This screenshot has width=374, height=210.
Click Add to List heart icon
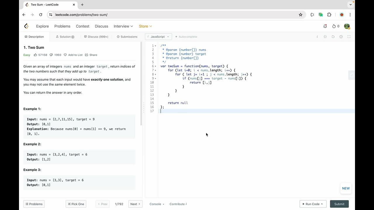[65, 55]
